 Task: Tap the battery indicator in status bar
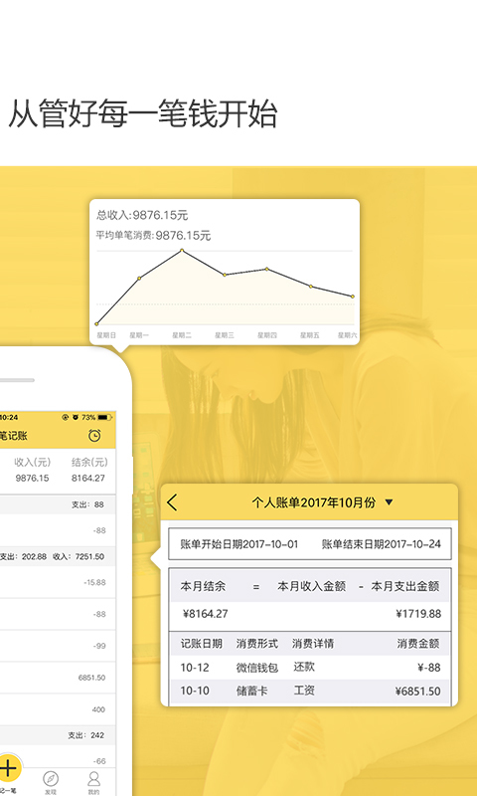pyautogui.click(x=105, y=417)
